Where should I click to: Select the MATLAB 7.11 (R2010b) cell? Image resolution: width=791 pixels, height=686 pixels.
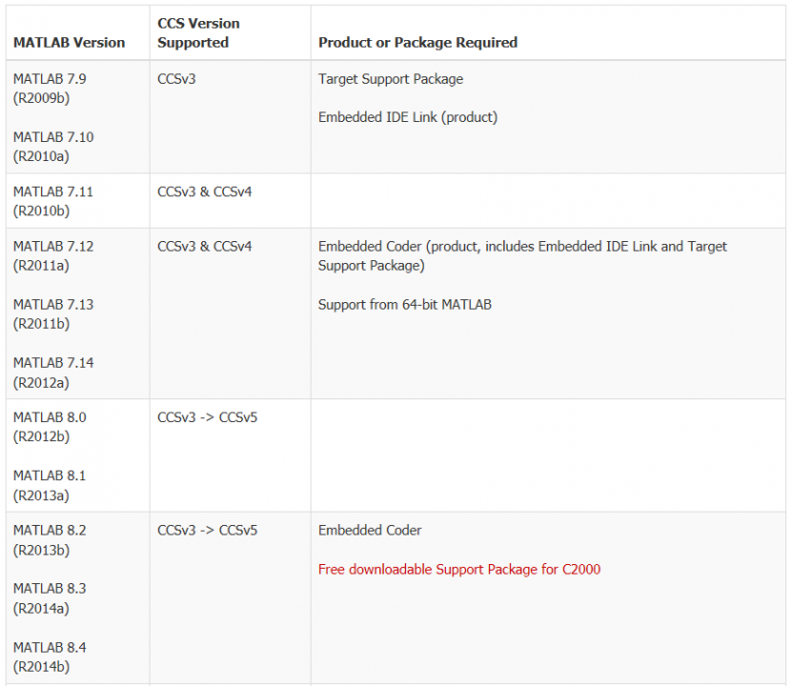[53, 201]
